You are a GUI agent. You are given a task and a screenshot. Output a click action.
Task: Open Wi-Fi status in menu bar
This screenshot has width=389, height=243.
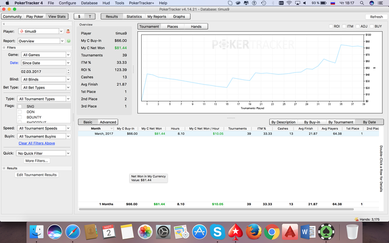coord(289,3)
